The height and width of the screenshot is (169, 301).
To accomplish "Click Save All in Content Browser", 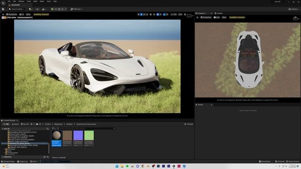I will (25, 124).
